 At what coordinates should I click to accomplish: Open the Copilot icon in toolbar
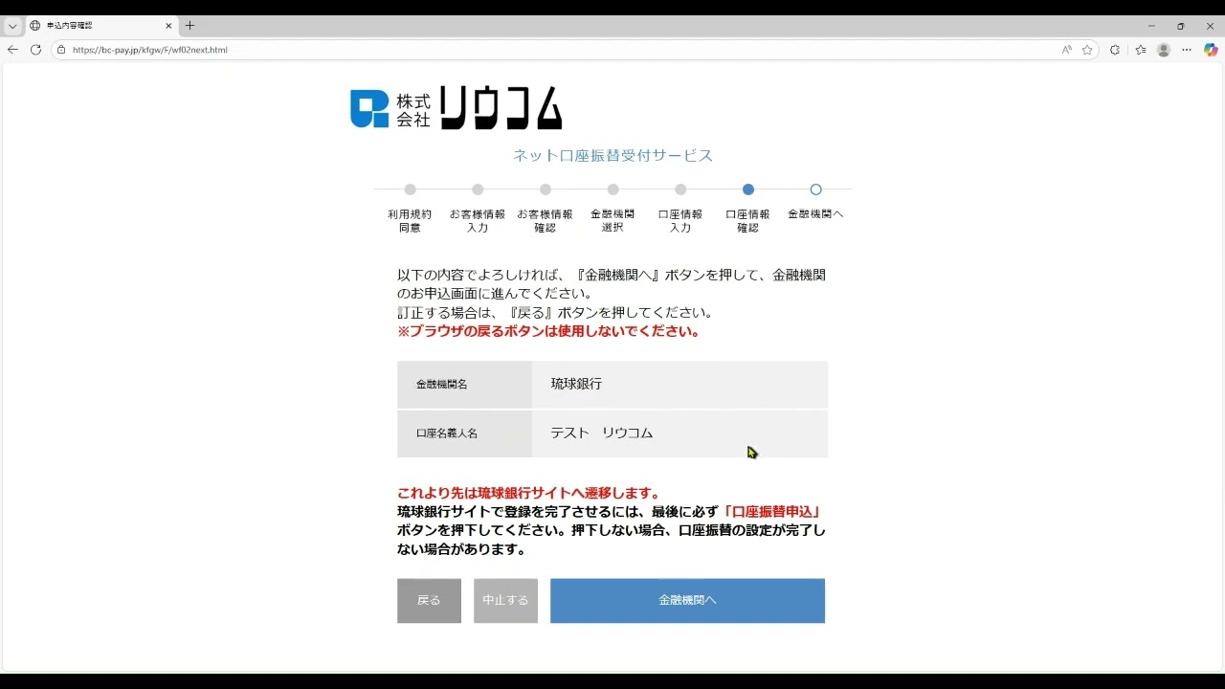[1211, 50]
